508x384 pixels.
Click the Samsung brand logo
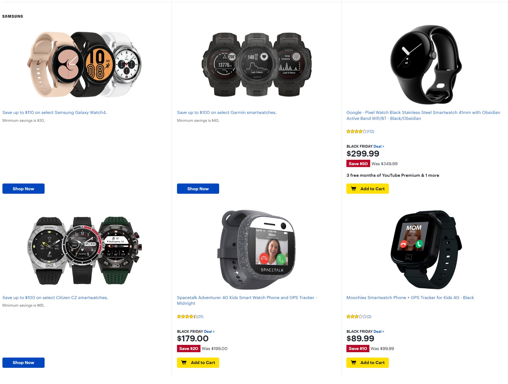[13, 16]
